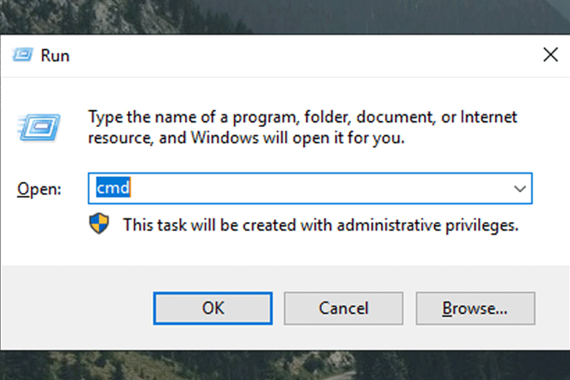Image resolution: width=570 pixels, height=380 pixels.
Task: Click empty title bar space right of Run
Action: point(292,55)
